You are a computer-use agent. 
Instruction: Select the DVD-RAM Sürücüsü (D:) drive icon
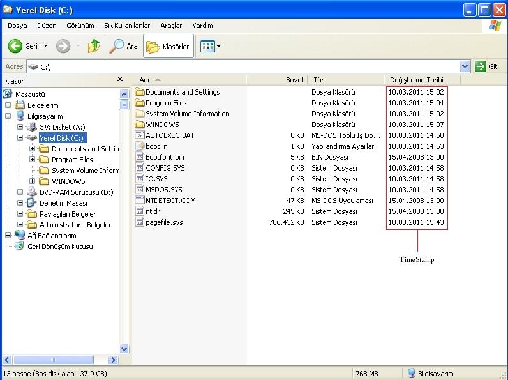point(32,192)
